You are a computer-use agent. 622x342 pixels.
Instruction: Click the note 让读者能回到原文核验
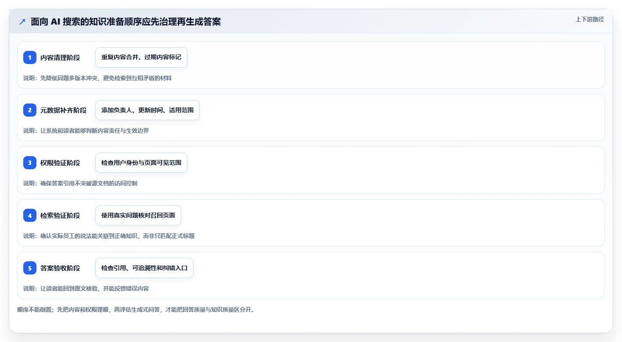(68, 289)
